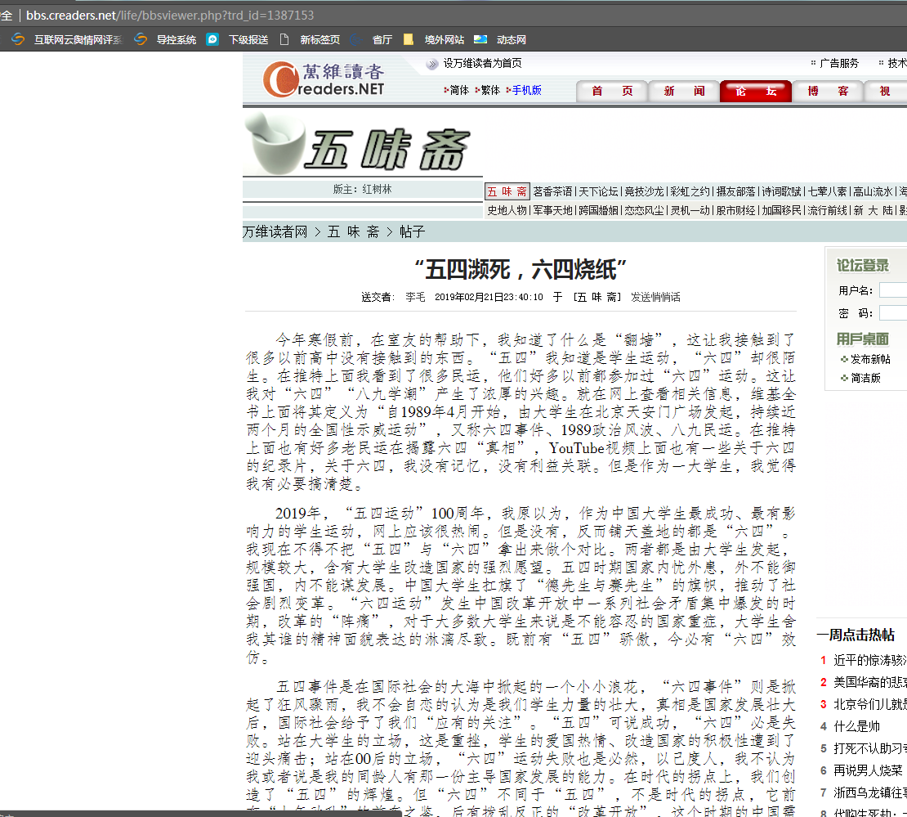The height and width of the screenshot is (817, 907).
Task: Click the browser address bar URL
Action: point(170,15)
